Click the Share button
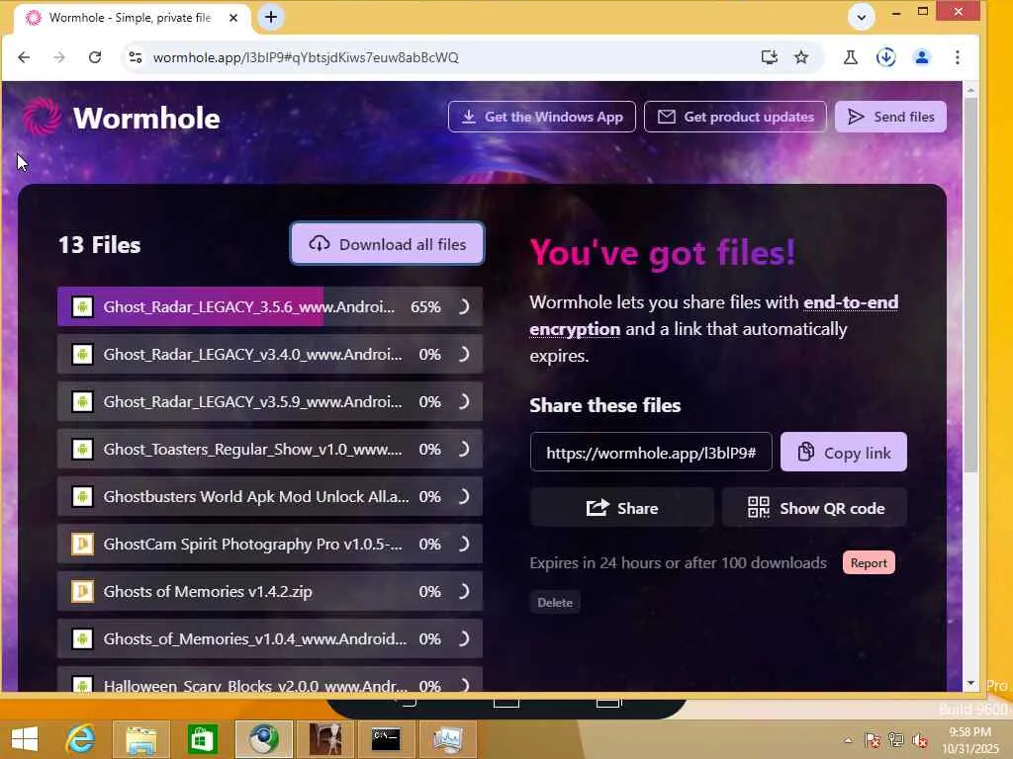 point(621,508)
